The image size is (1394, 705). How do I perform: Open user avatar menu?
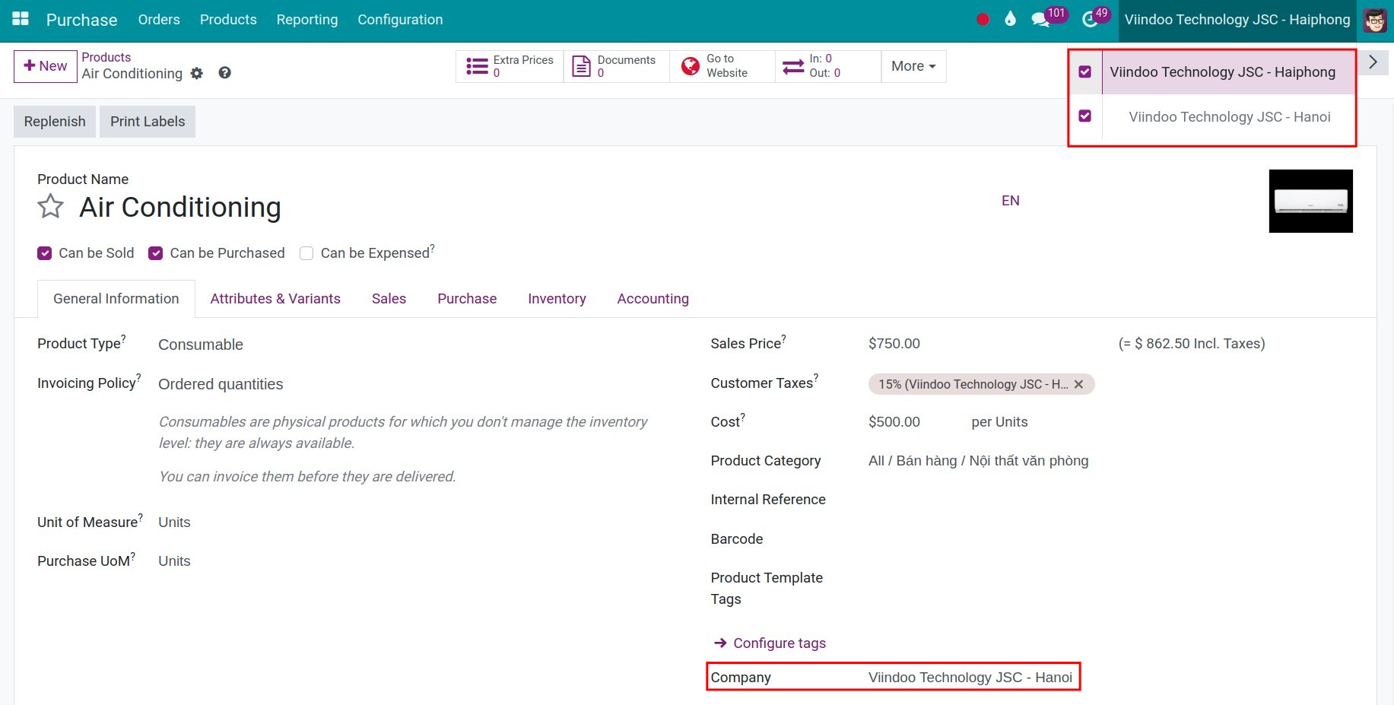(1375, 21)
